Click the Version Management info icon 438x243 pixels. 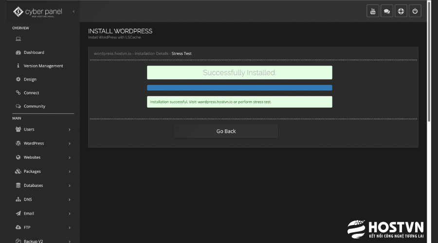[x=18, y=66]
